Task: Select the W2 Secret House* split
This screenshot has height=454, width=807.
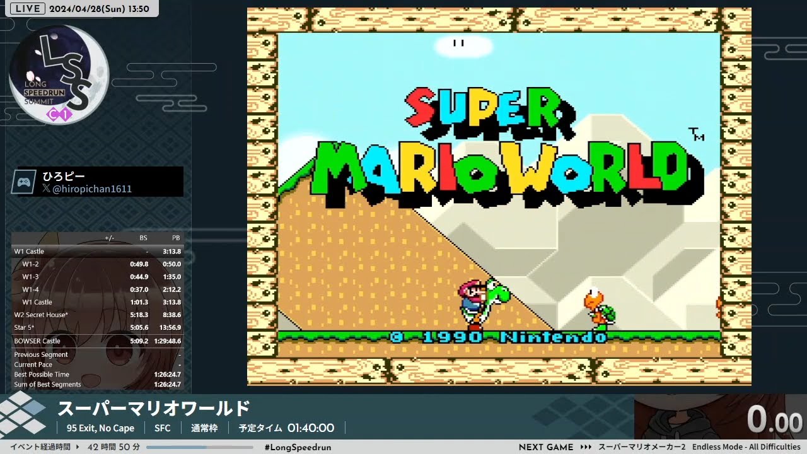Action: click(98, 315)
